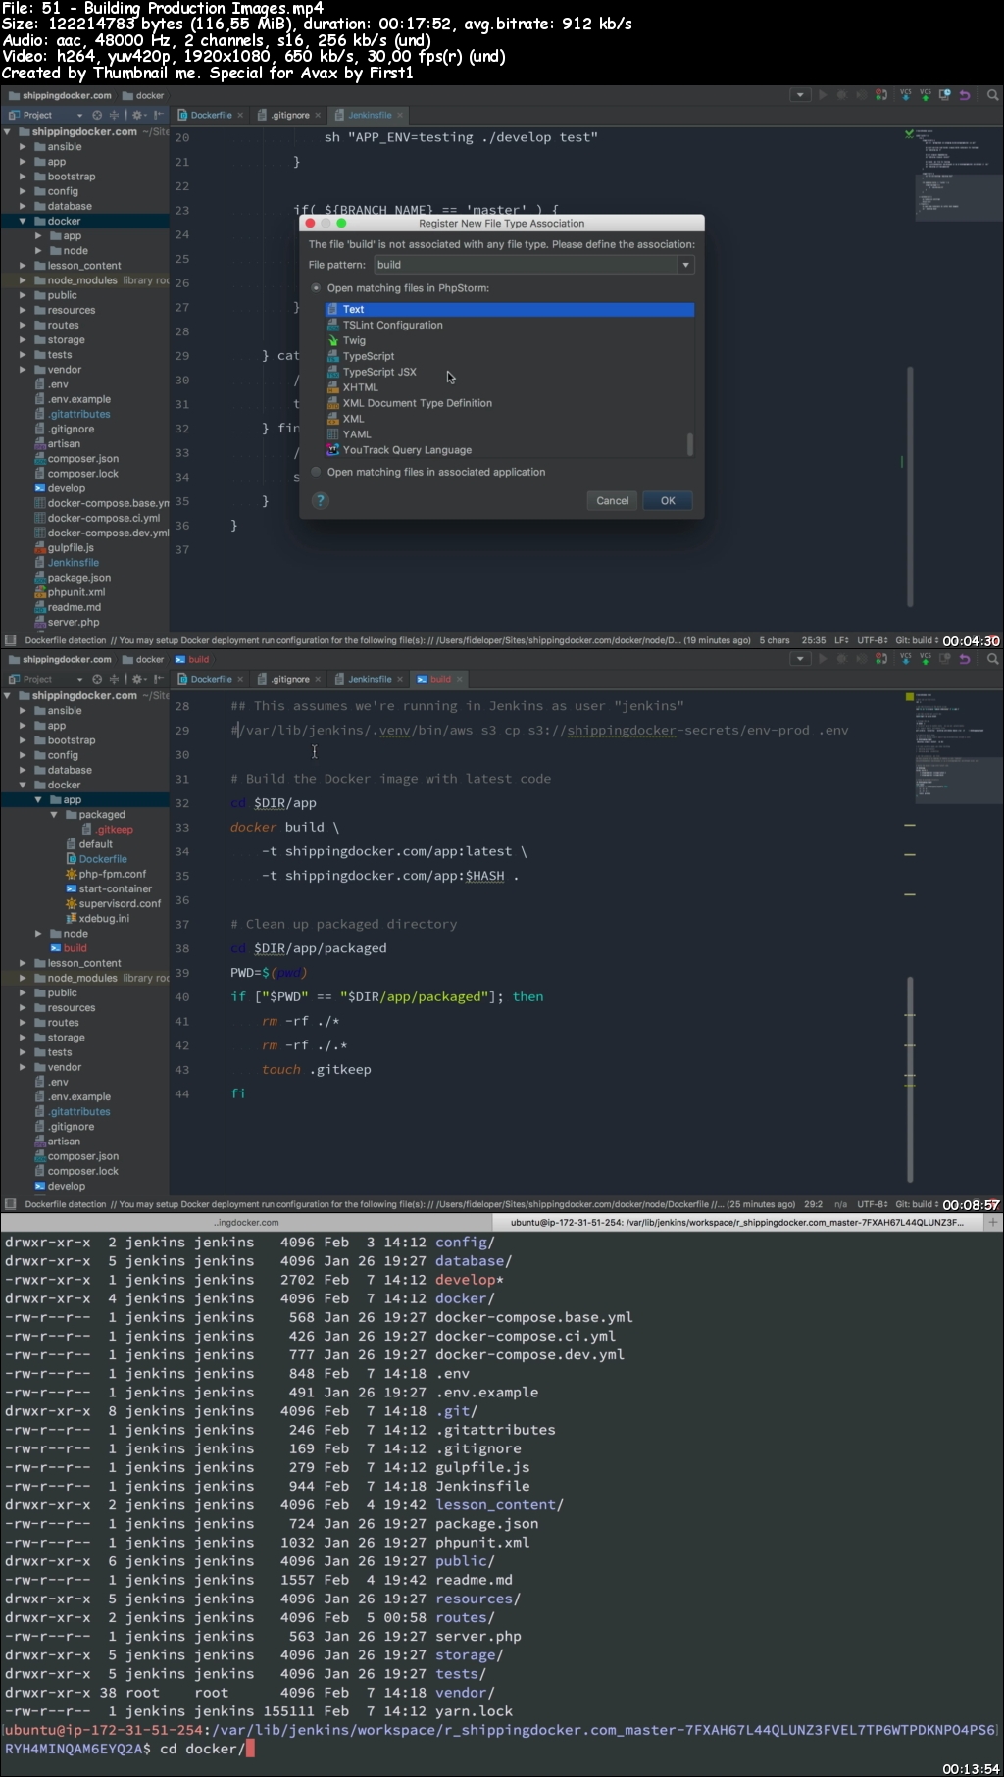Click the Debug bug icon in top frame
This screenshot has width=1004, height=1777.
coord(841,95)
